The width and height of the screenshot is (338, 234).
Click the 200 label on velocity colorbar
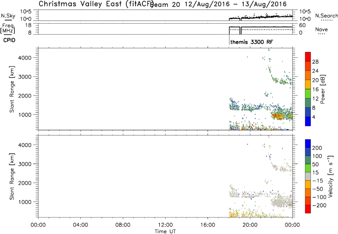pyautogui.click(x=317, y=148)
